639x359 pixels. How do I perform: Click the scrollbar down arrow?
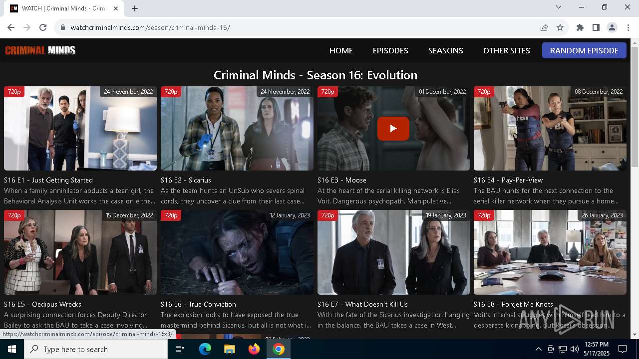(x=635, y=335)
